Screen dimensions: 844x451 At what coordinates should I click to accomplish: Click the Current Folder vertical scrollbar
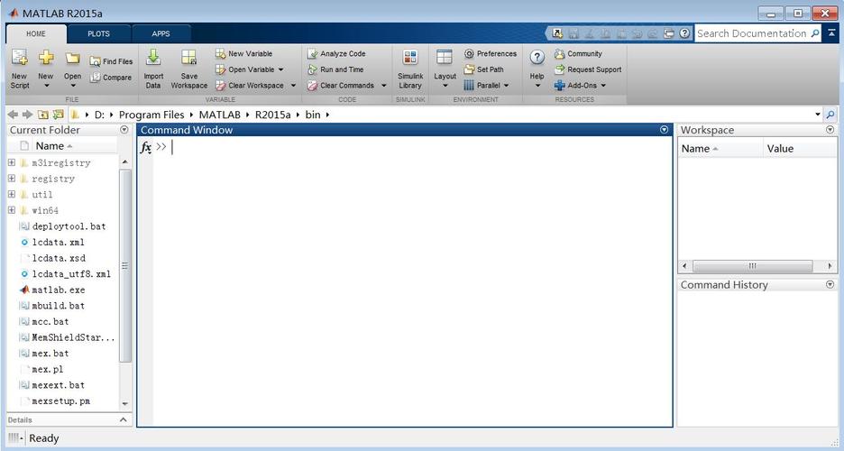coord(124,266)
